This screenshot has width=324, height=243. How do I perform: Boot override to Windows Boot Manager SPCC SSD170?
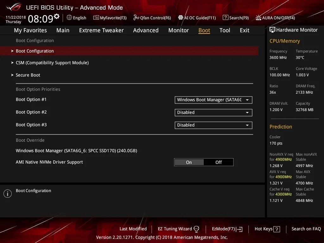coord(76,151)
